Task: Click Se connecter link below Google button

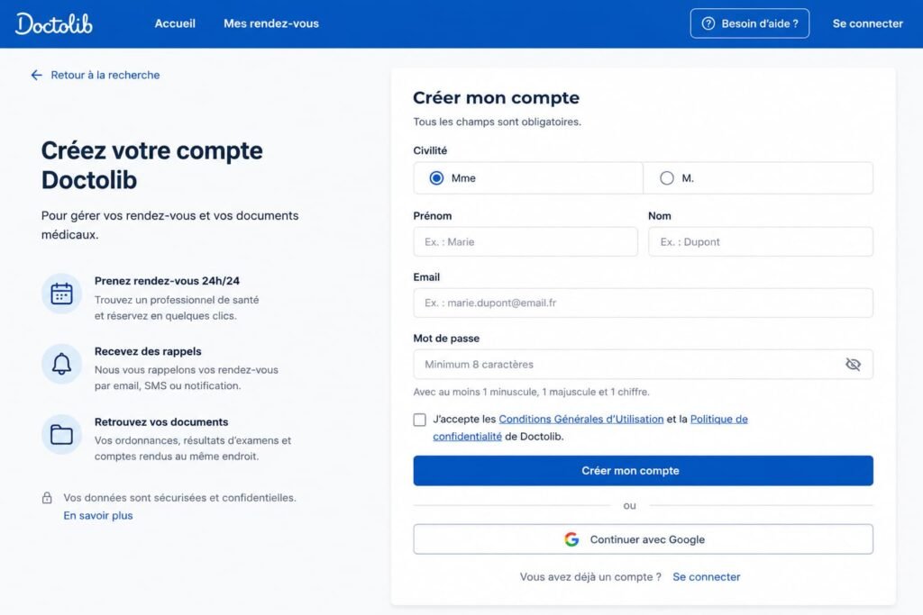Action: click(x=707, y=577)
